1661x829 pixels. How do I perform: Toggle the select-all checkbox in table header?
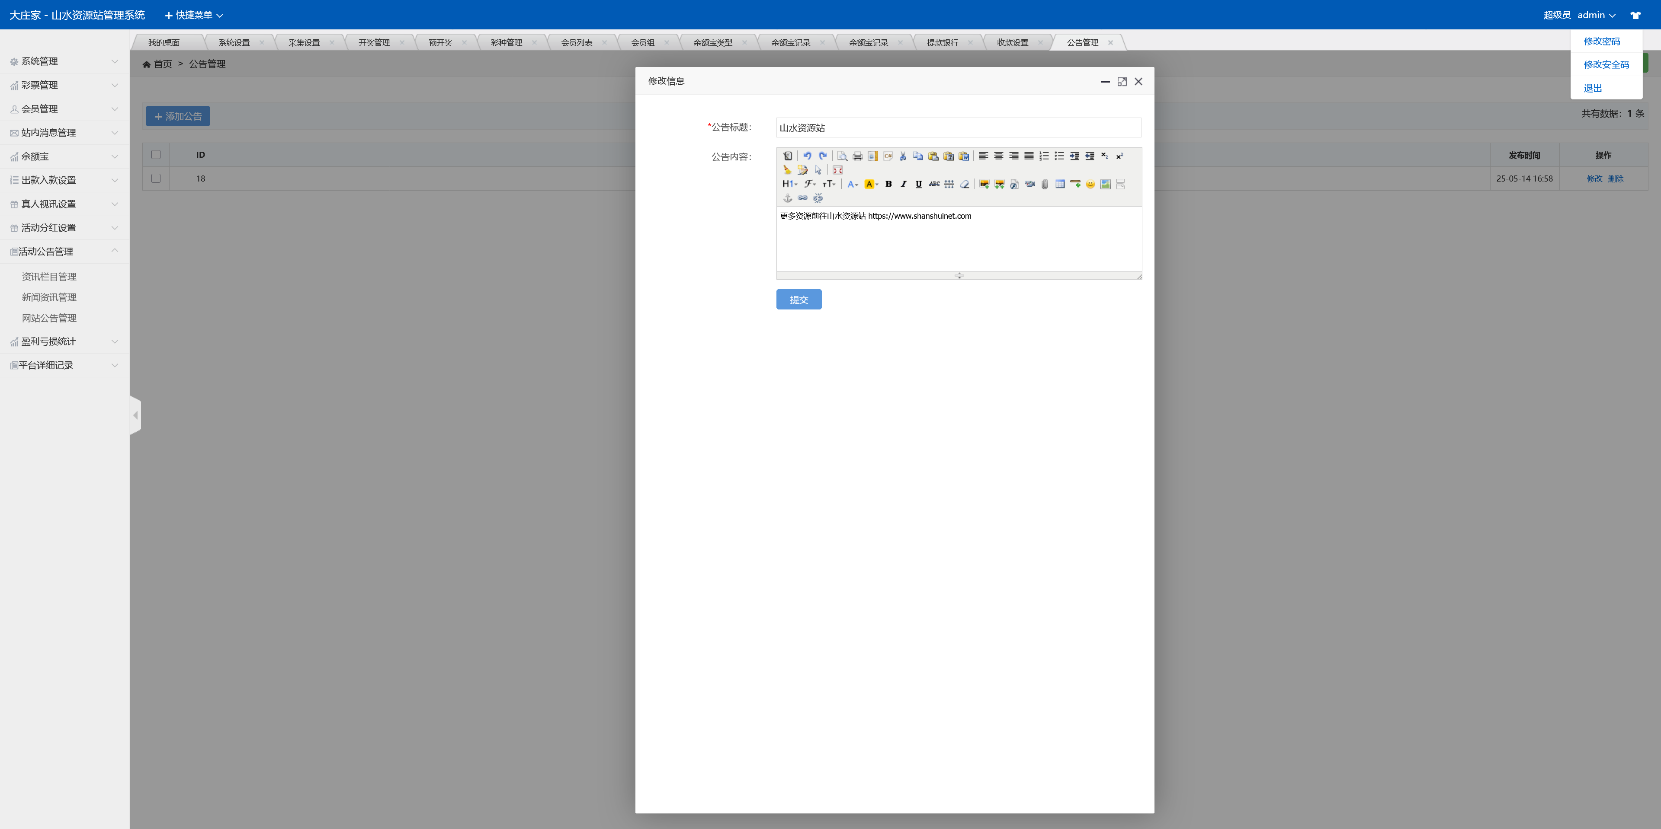pyautogui.click(x=155, y=155)
